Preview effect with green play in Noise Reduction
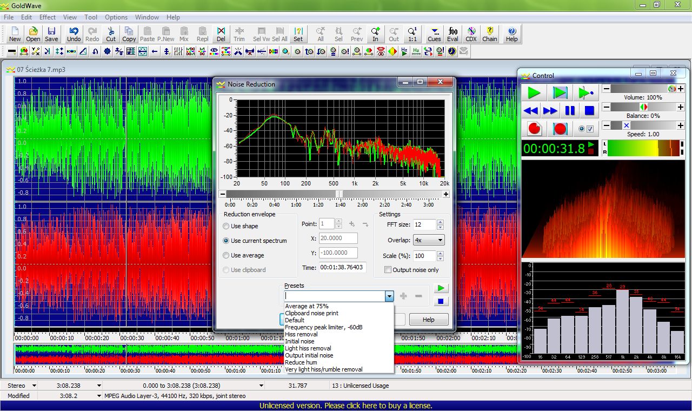The height and width of the screenshot is (411, 692). coord(441,288)
